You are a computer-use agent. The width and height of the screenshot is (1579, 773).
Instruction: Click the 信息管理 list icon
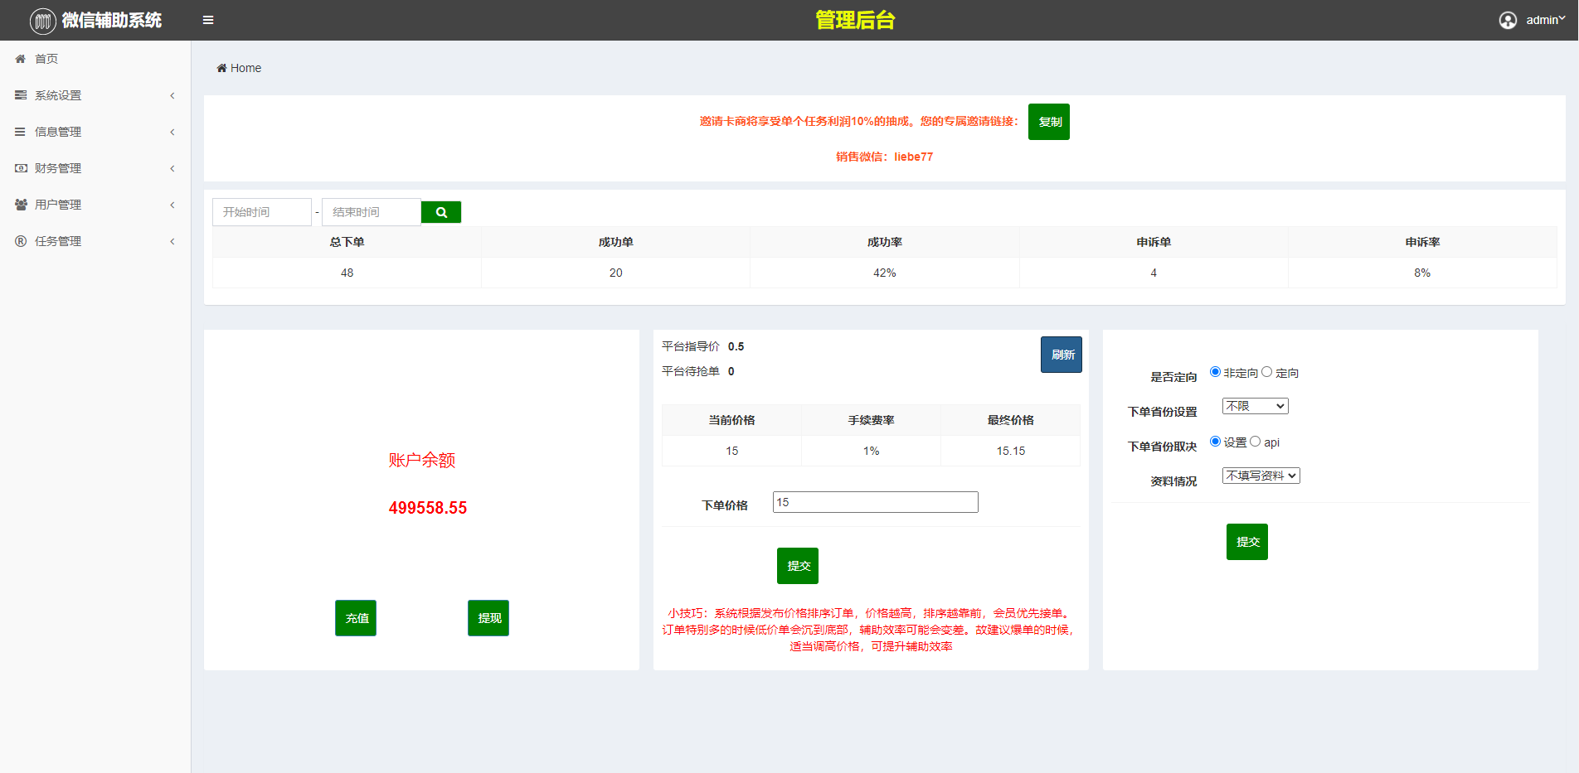point(20,132)
